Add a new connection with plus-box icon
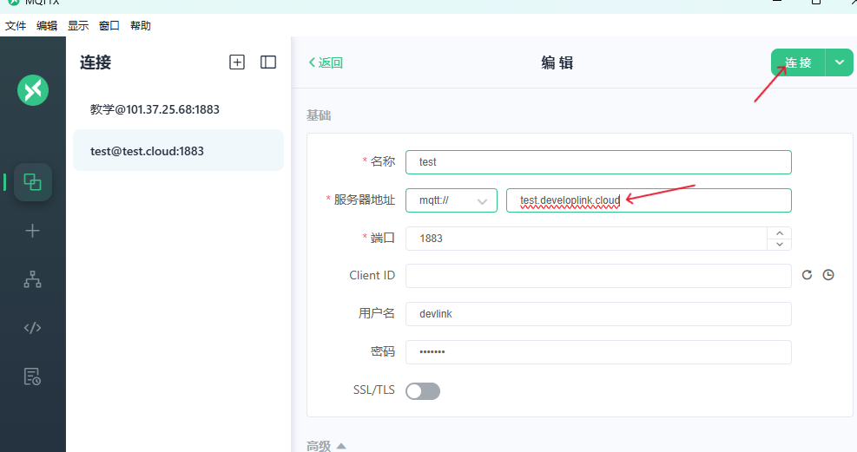 pos(237,62)
